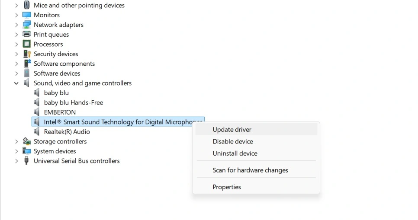
Task: Click the speaker icon beside EMBERTON
Action: tap(37, 112)
